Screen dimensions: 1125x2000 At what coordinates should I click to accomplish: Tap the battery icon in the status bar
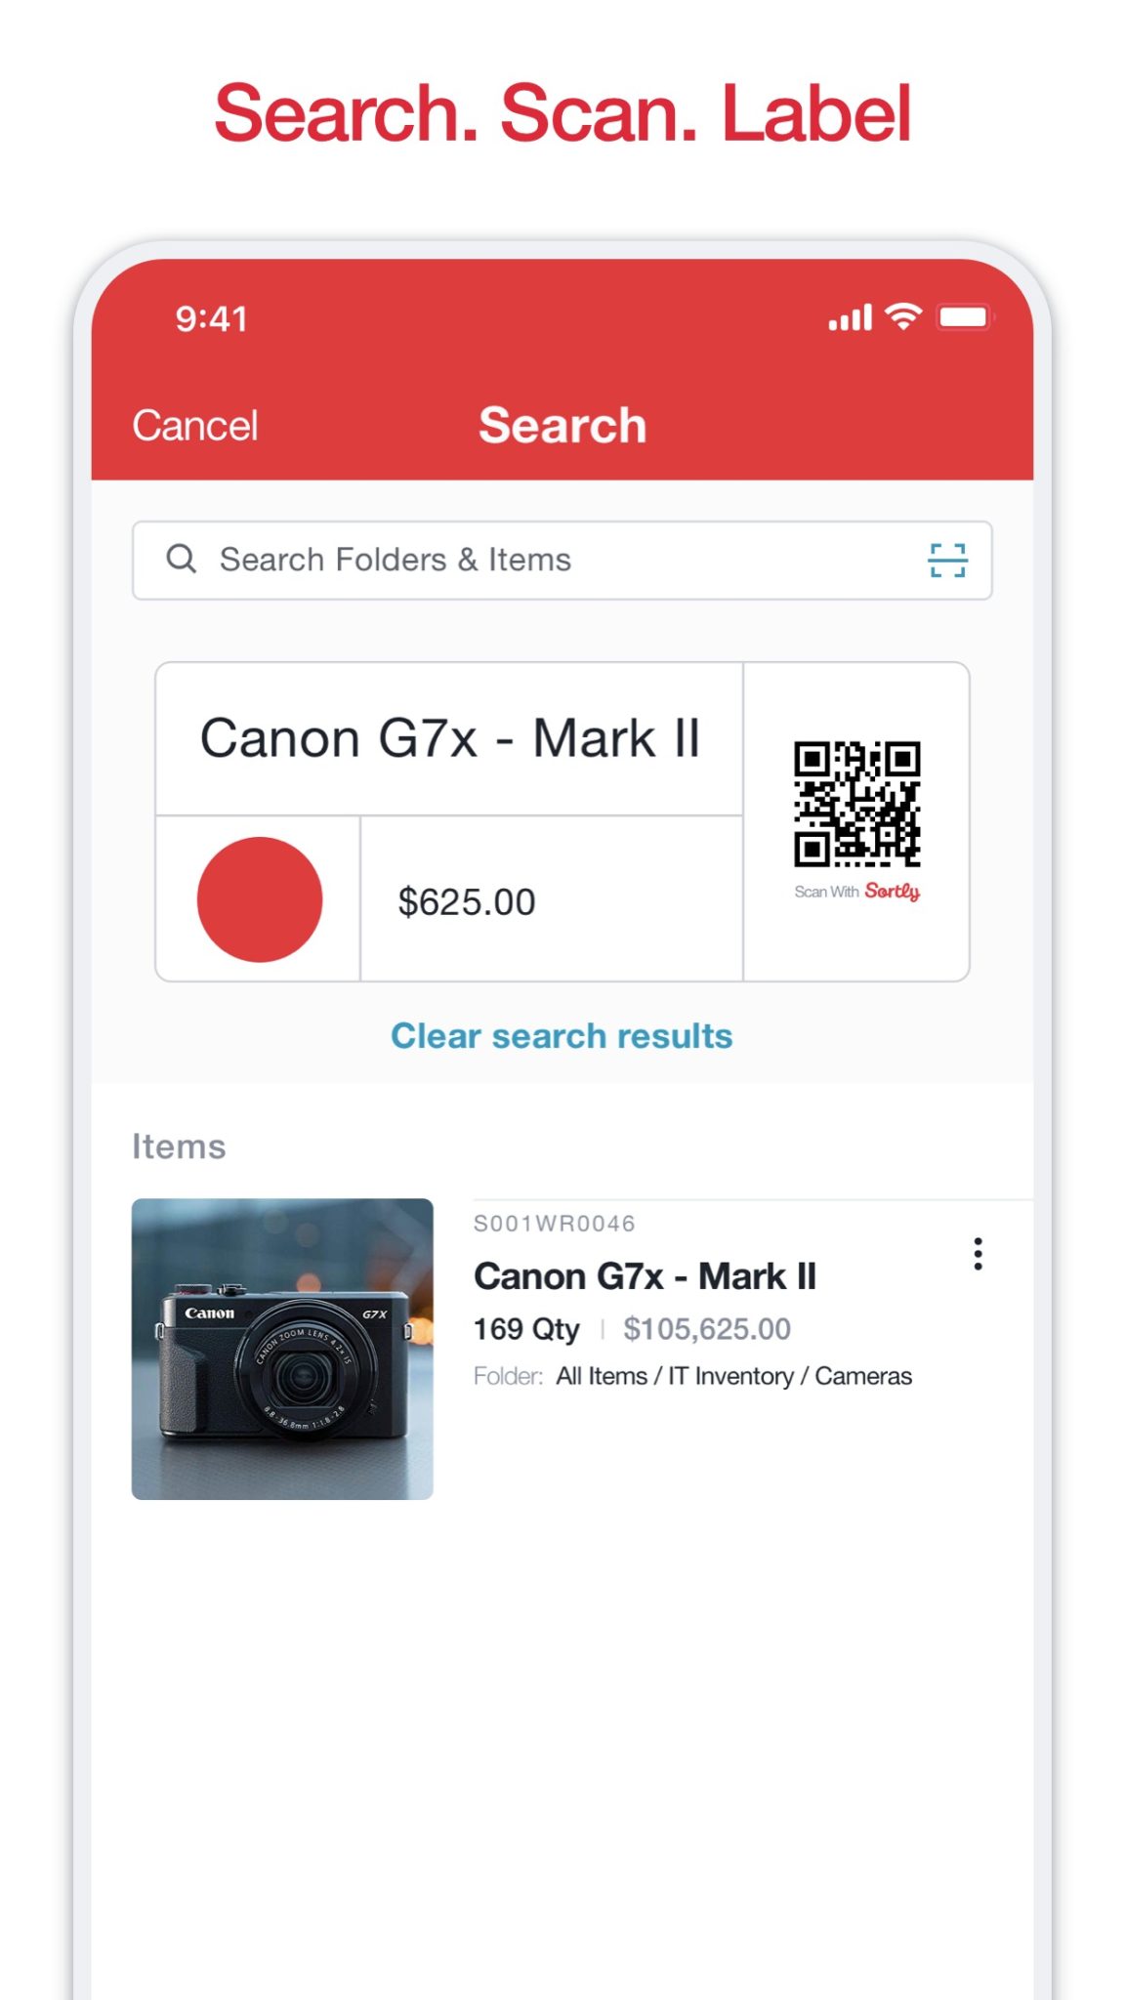coord(965,316)
